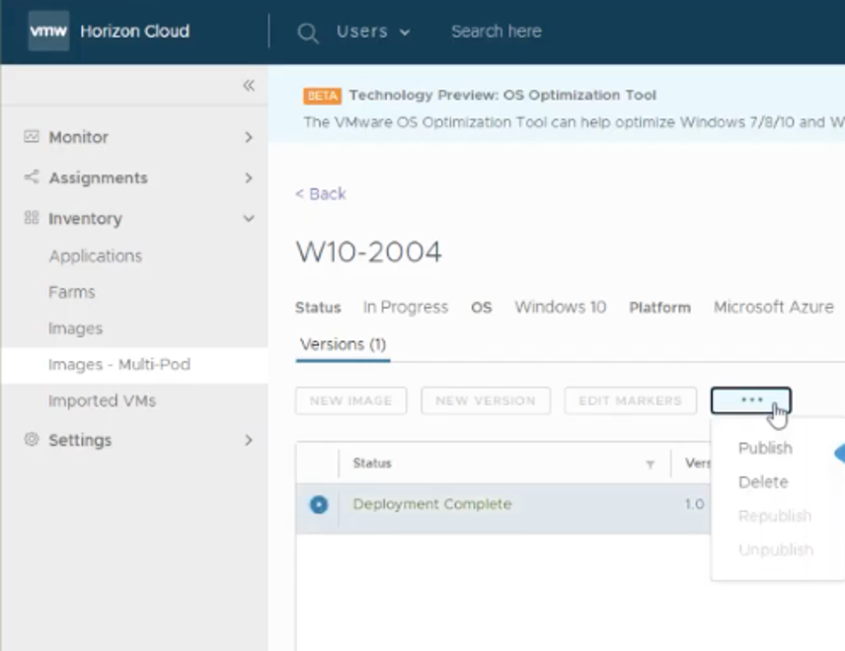
Task: Click the three-dots more actions button
Action: click(750, 400)
